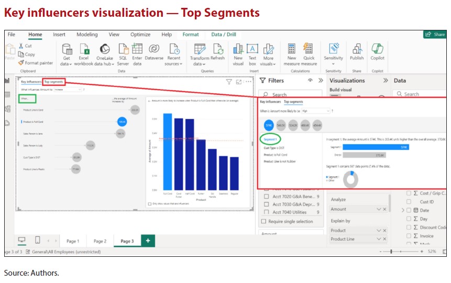Image resolution: width=451 pixels, height=283 pixels.
Task: Open the SQL Server connector
Action: click(x=123, y=49)
